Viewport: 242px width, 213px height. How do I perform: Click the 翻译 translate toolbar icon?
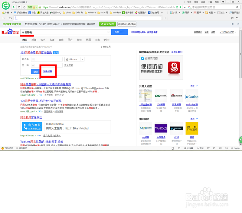point(198,13)
